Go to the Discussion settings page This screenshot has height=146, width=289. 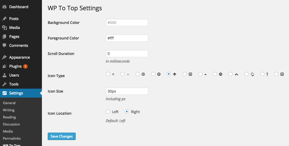coord(11,124)
